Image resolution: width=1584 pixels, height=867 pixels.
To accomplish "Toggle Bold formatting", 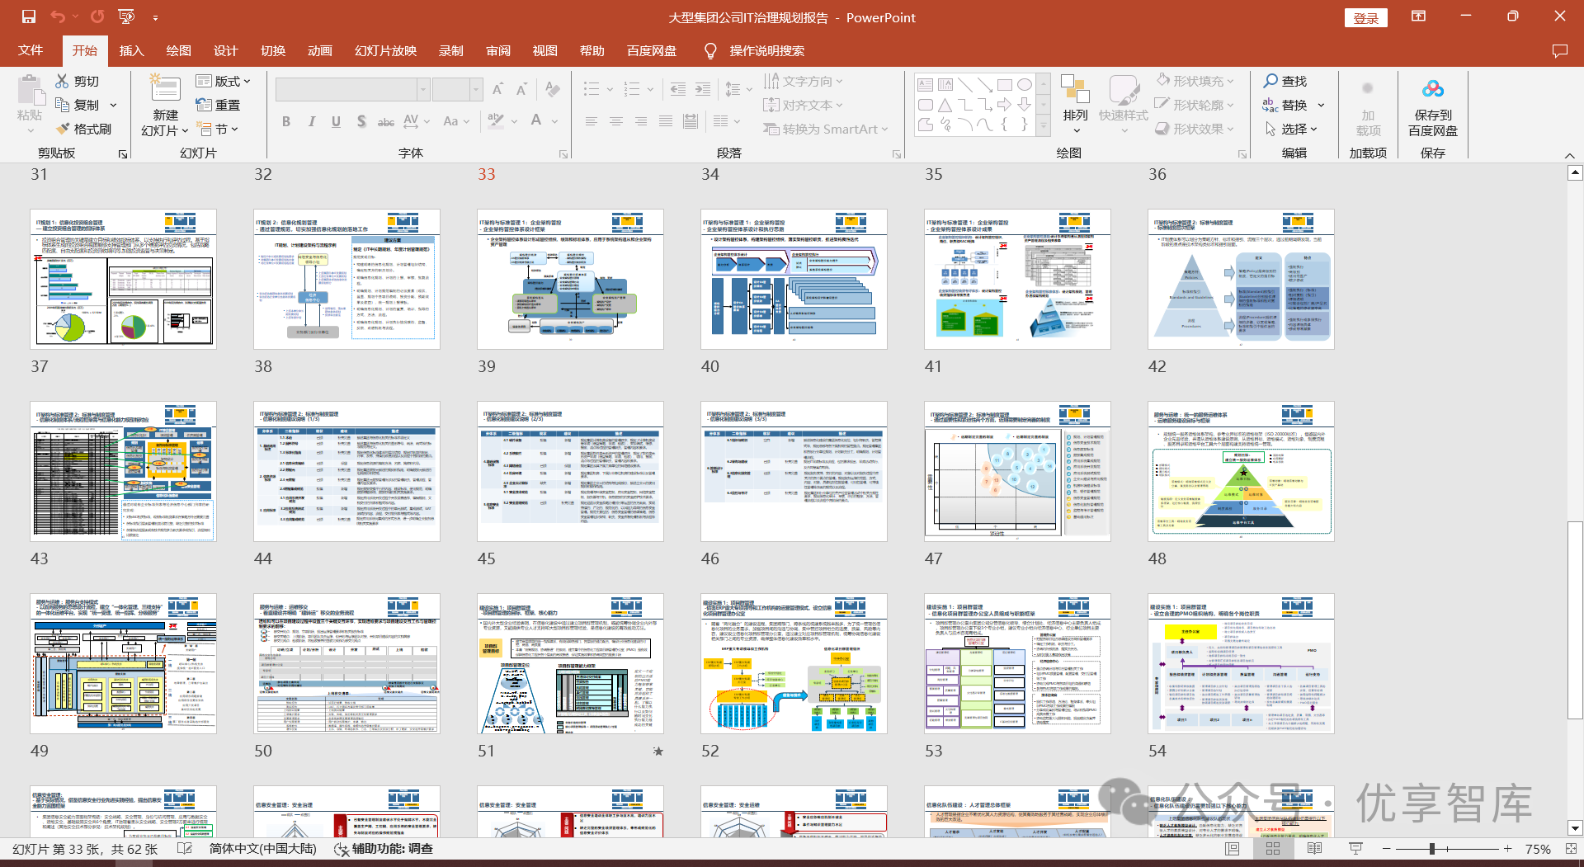I will pos(286,121).
